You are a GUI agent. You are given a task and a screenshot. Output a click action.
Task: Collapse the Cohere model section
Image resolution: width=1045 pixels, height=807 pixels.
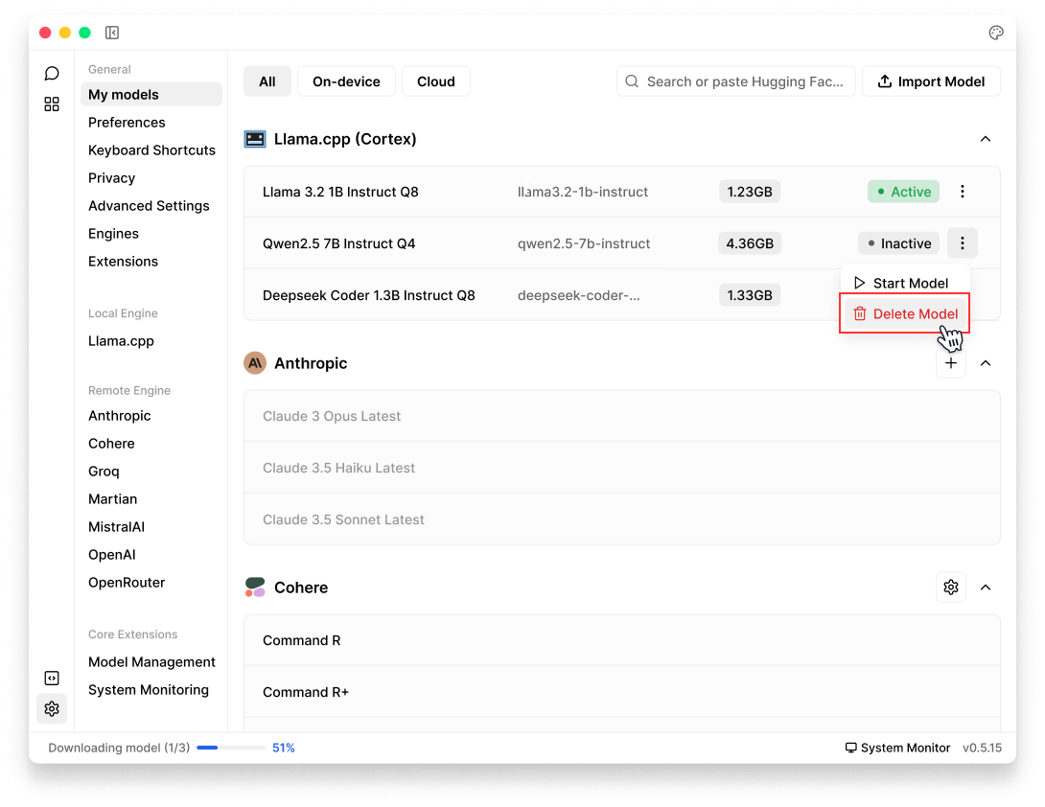(985, 588)
